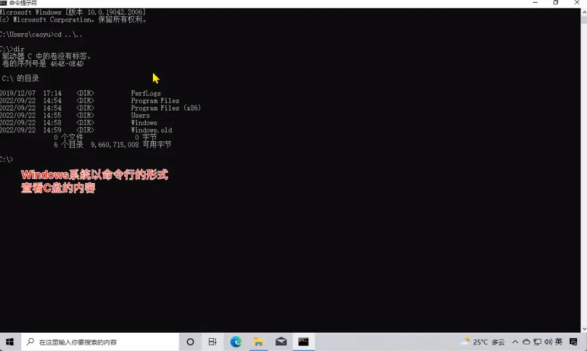Viewport: 587px width, 351px height.
Task: Click the 2019/12/07 date text
Action: pyautogui.click(x=17, y=93)
